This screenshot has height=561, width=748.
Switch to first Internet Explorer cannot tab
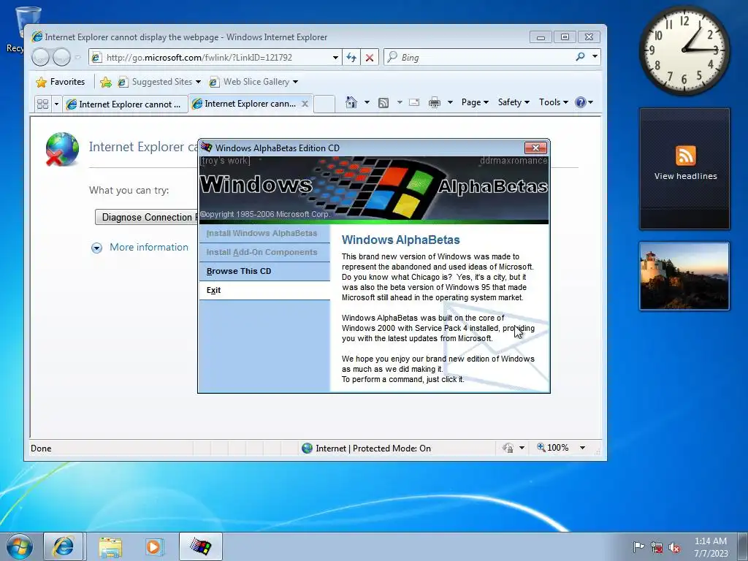pos(124,104)
